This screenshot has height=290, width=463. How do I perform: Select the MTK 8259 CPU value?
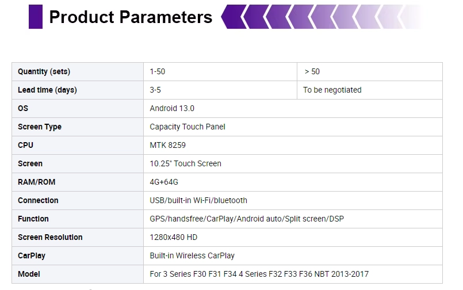167,146
